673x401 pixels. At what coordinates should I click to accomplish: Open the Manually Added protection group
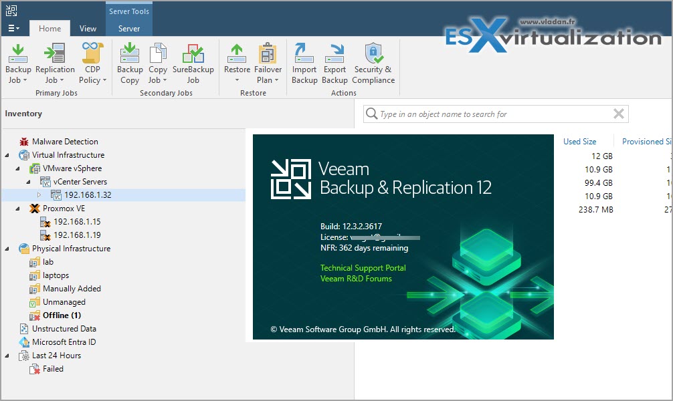click(x=72, y=289)
